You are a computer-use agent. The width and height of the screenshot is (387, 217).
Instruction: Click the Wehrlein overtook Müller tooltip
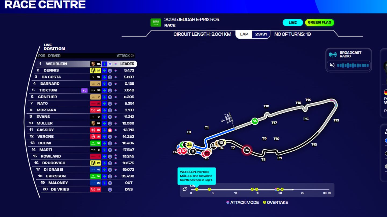coord(196,176)
